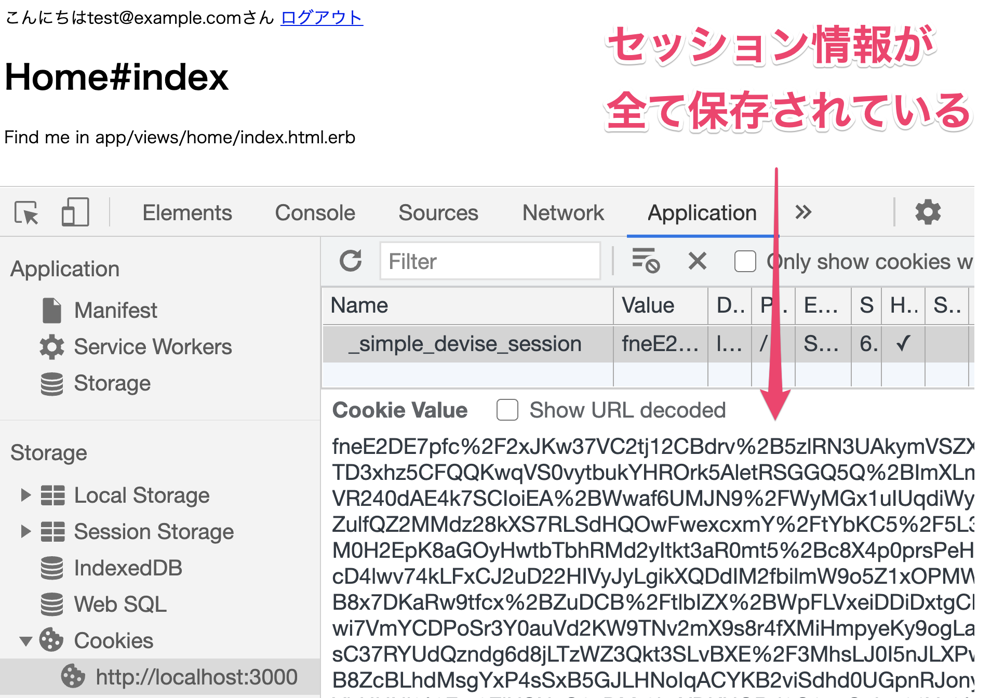Switch to the Network tab
This screenshot has width=991, height=698.
563,212
